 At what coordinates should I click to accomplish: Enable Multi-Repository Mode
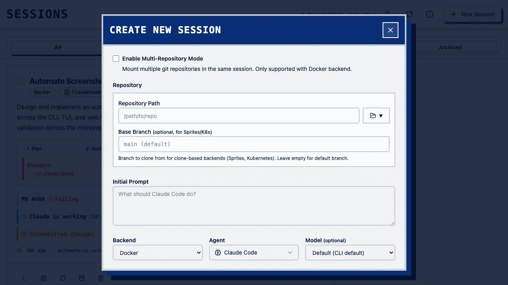(116, 59)
